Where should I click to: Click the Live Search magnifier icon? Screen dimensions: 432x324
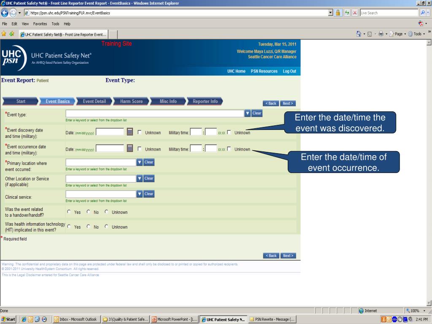pyautogui.click(x=423, y=13)
